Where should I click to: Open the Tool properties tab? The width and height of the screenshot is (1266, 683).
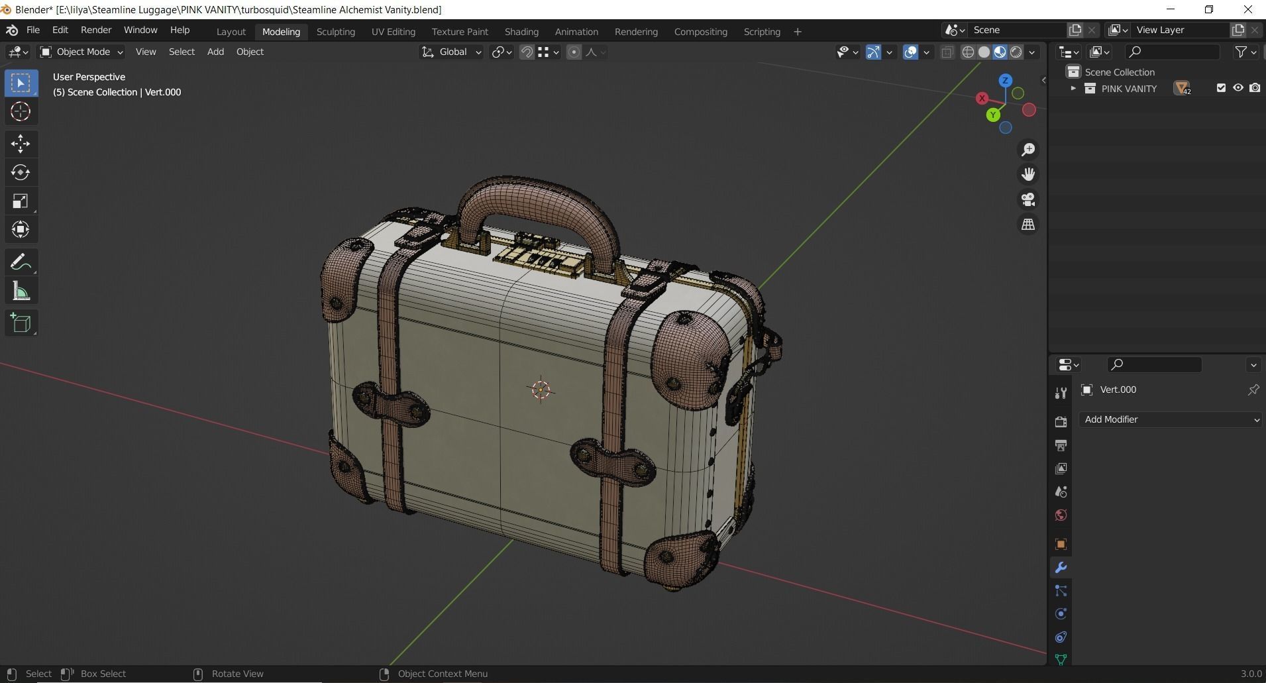[x=1061, y=393]
